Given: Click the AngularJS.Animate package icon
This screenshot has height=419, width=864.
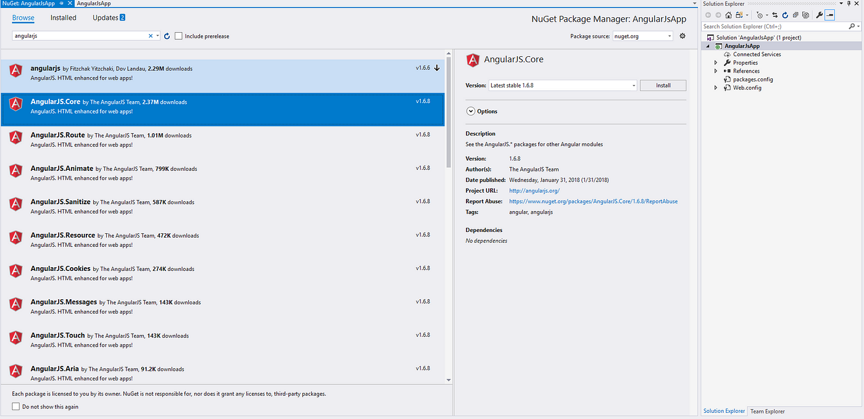Looking at the screenshot, I should click(x=16, y=171).
